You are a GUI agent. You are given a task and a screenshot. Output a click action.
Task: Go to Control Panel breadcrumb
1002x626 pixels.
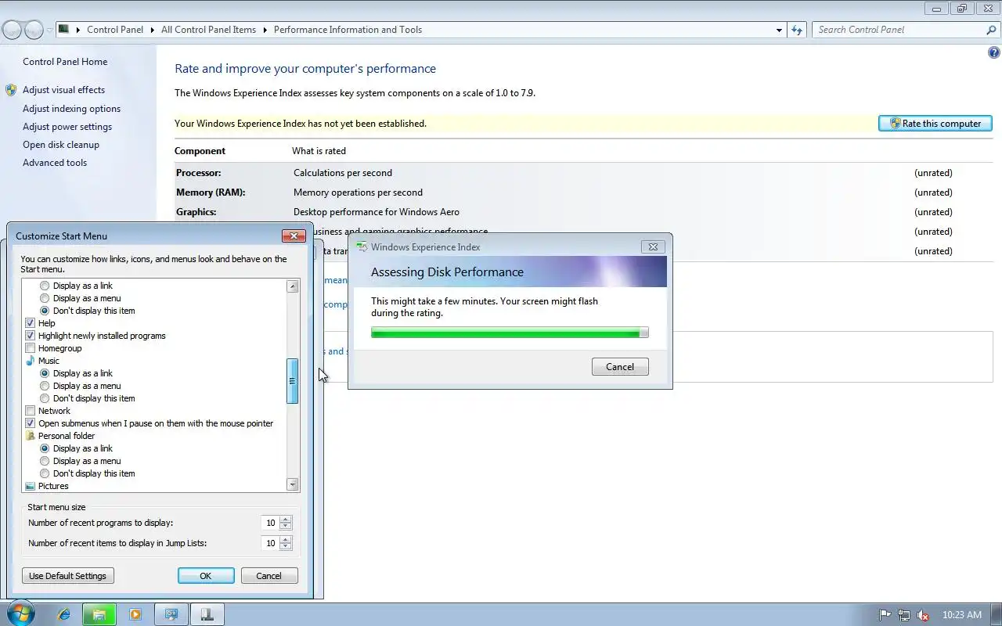115,30
